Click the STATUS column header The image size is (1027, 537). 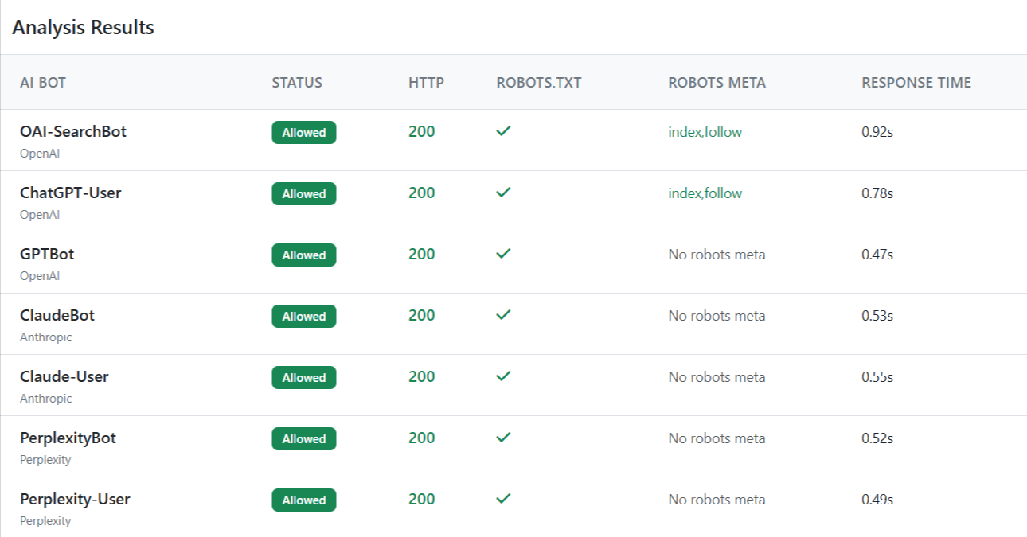(x=297, y=83)
